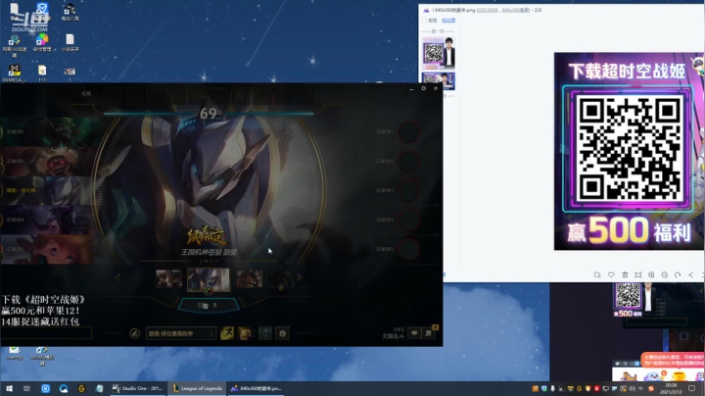Select the Flash summoner spell icon
This screenshot has width=705, height=396.
226,333
